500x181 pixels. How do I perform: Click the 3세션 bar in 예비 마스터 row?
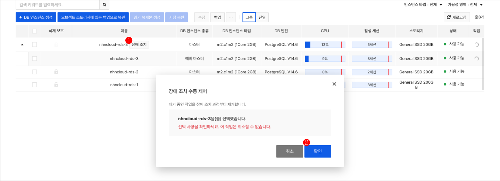click(372, 58)
